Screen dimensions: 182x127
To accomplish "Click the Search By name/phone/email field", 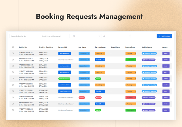I will tap(55, 36).
